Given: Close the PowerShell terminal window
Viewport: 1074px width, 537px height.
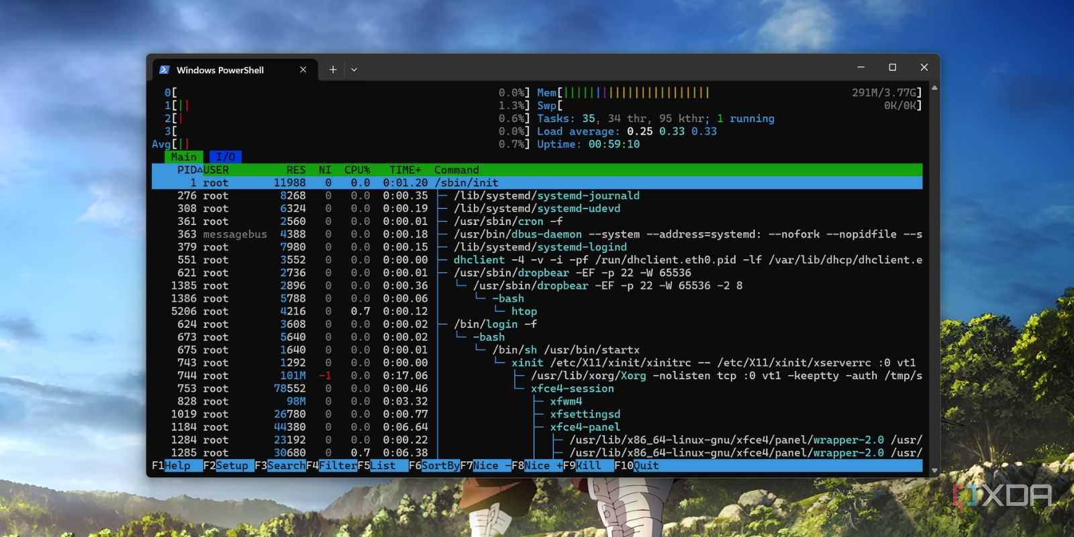Looking at the screenshot, I should click(x=924, y=67).
